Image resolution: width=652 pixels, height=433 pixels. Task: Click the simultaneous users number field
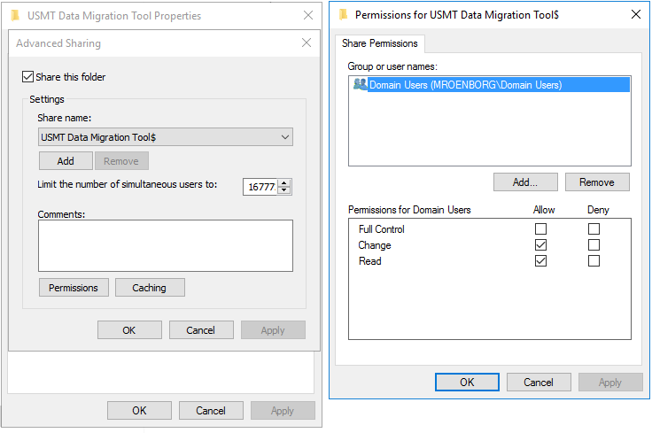[x=260, y=187]
